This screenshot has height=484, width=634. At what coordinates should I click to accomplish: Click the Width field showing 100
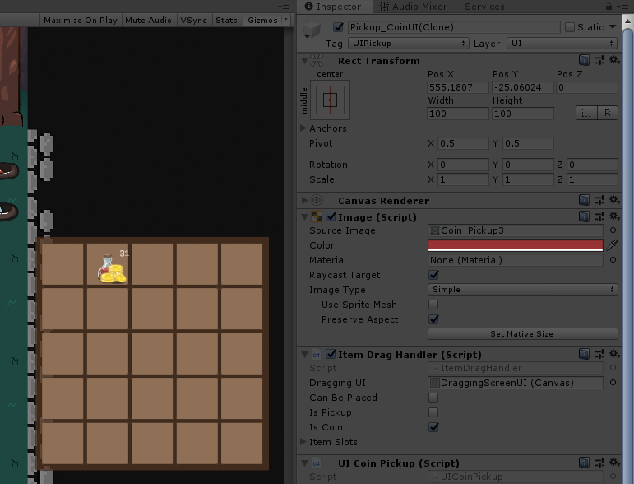click(x=457, y=114)
